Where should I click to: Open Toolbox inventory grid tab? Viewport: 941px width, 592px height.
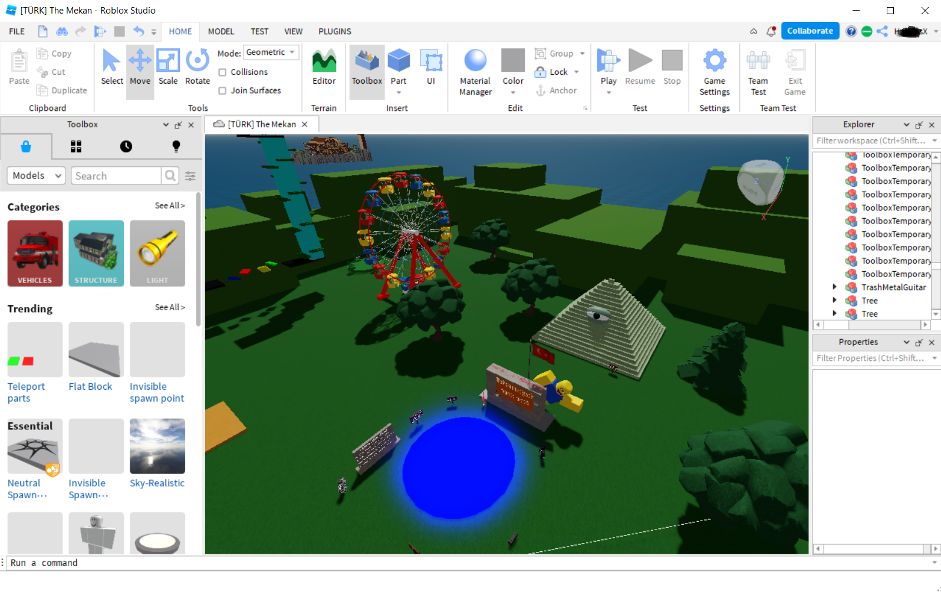76,147
